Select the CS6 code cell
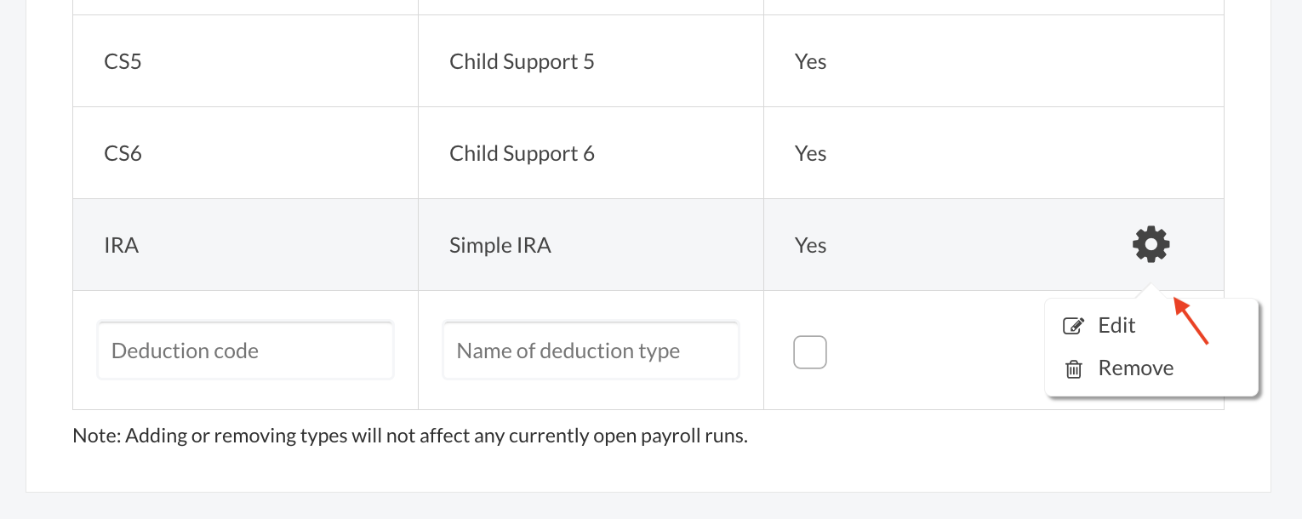The image size is (1302, 519). [123, 154]
